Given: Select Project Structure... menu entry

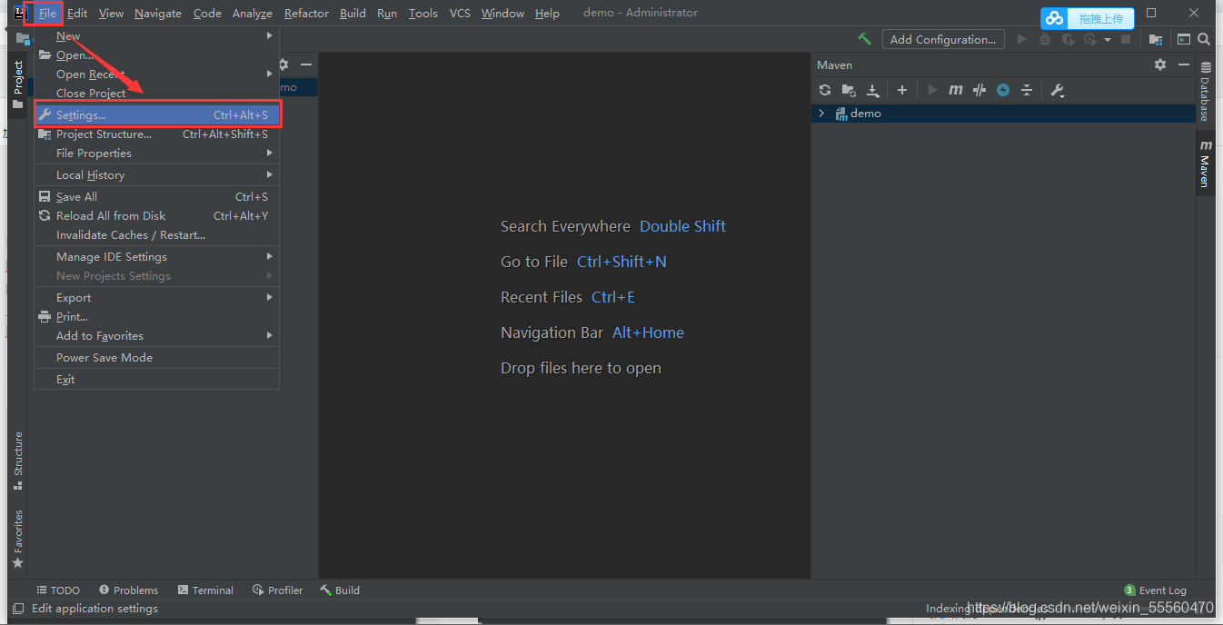Looking at the screenshot, I should (156, 134).
